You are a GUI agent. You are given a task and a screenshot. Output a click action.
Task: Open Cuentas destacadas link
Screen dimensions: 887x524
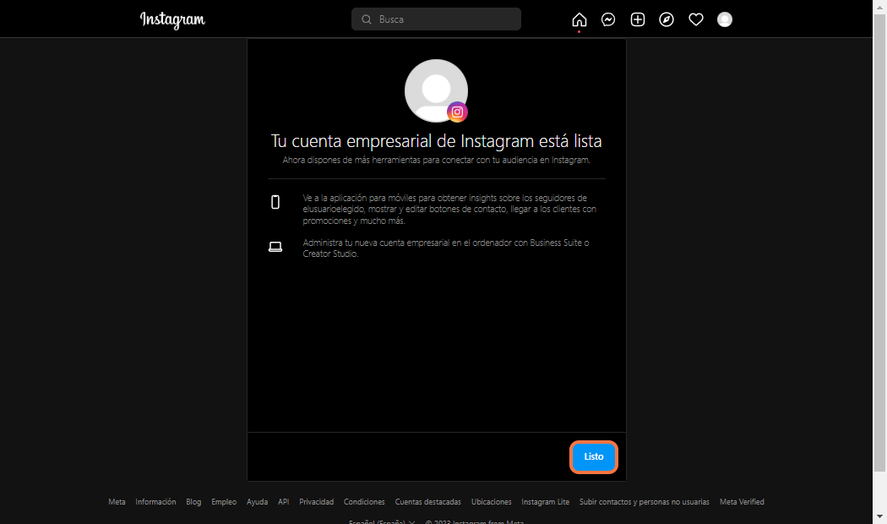(427, 502)
